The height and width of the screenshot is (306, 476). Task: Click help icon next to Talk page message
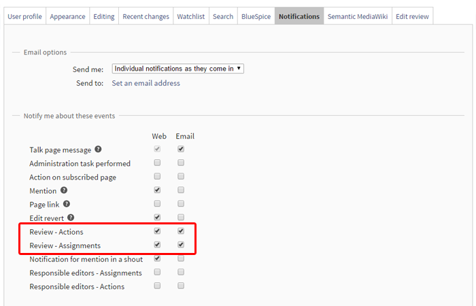tap(99, 150)
